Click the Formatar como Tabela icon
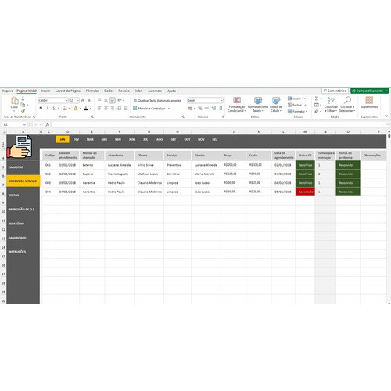 point(258,100)
